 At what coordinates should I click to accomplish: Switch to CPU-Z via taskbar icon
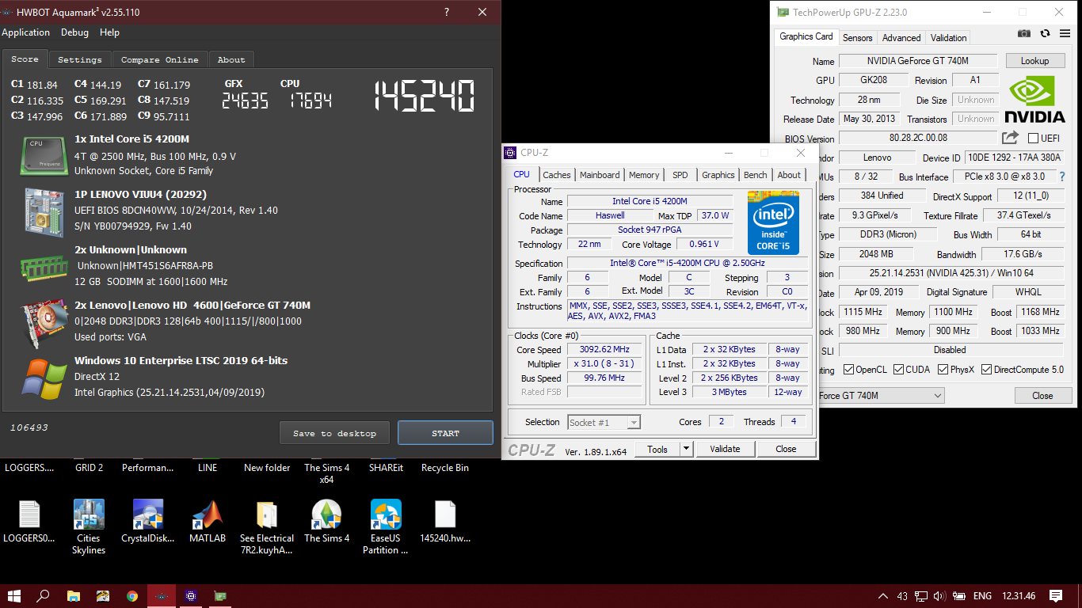click(x=190, y=596)
